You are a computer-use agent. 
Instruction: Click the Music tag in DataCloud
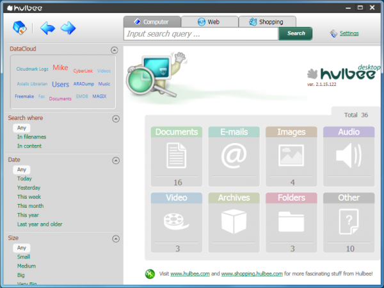pyautogui.click(x=104, y=84)
